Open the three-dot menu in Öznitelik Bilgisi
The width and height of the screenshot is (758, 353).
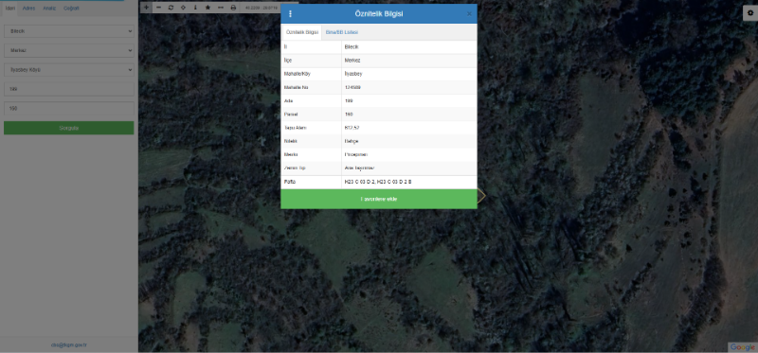(x=290, y=14)
